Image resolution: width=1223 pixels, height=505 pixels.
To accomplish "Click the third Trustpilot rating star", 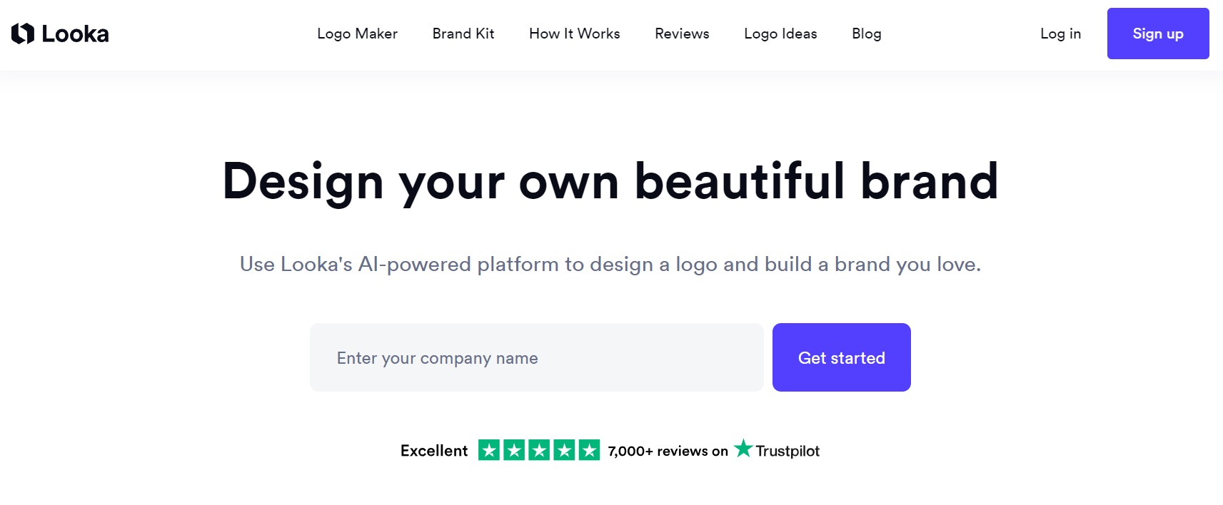I will [539, 450].
